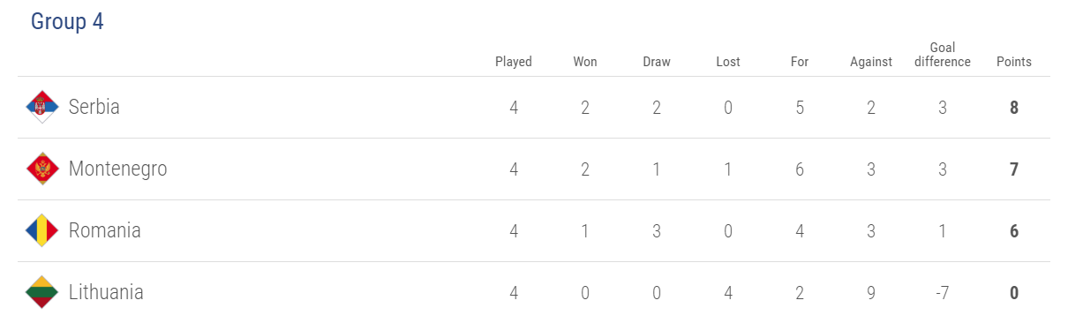
Task: Click Montenegro's points value 7
Action: pyautogui.click(x=1014, y=169)
